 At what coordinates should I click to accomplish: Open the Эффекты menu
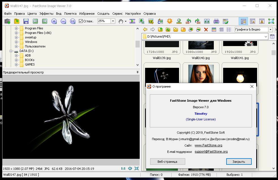46,14
